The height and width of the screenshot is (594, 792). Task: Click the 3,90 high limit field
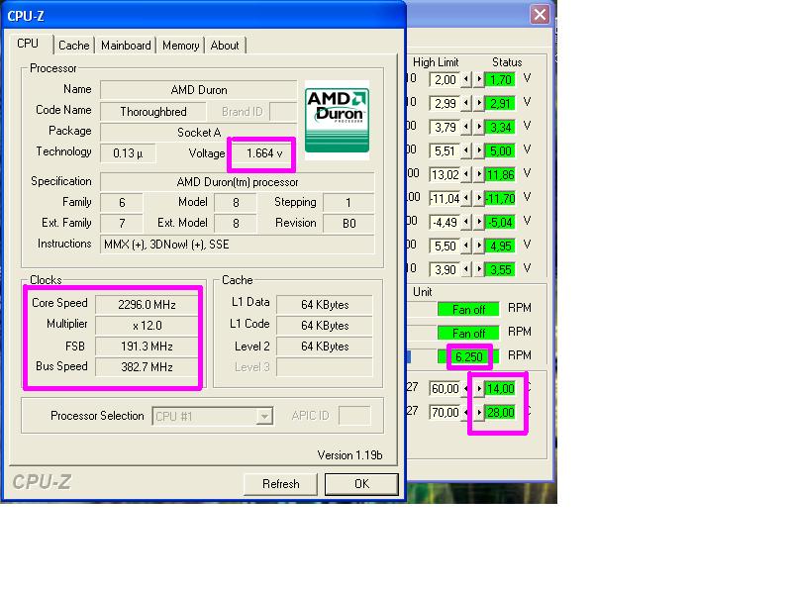pos(445,269)
